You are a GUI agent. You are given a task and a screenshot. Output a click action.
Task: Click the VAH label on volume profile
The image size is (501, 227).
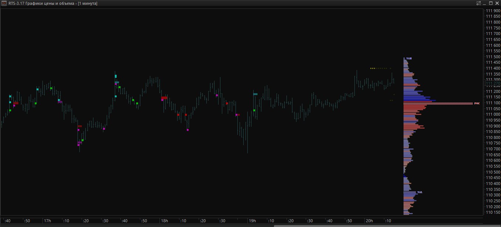tap(409, 59)
